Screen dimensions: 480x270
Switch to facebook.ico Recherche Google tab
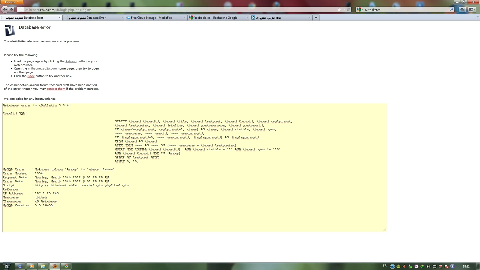pyautogui.click(x=215, y=18)
